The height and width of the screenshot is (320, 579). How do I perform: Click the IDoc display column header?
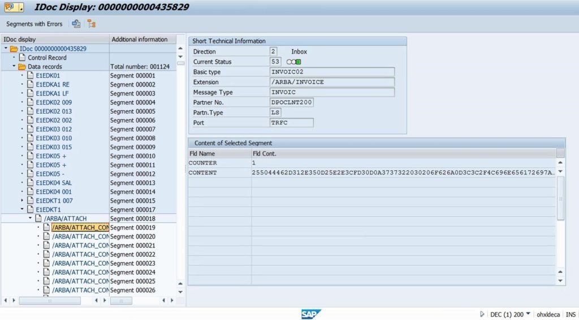55,39
